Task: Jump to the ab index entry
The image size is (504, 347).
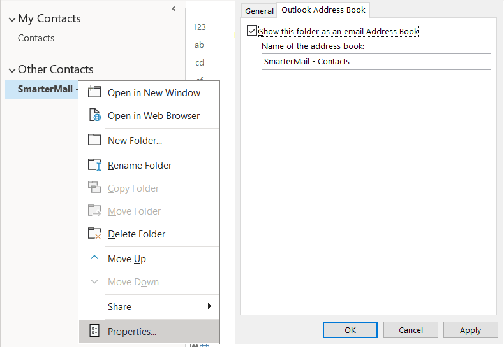Action: (199, 45)
